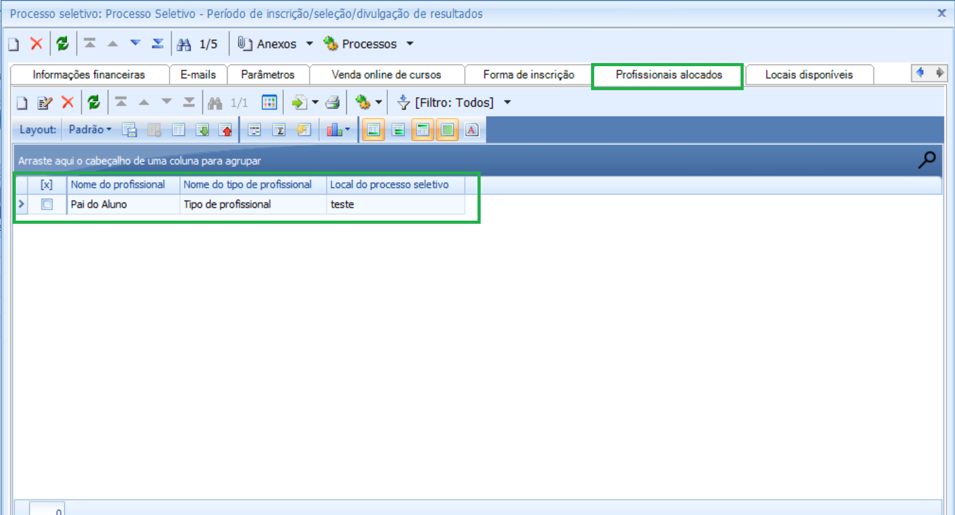The width and height of the screenshot is (955, 515).
Task: Add new allocated professional in grid toolbar
Action: 22,103
